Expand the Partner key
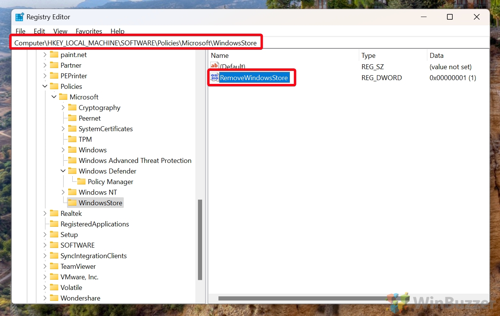 coord(45,65)
